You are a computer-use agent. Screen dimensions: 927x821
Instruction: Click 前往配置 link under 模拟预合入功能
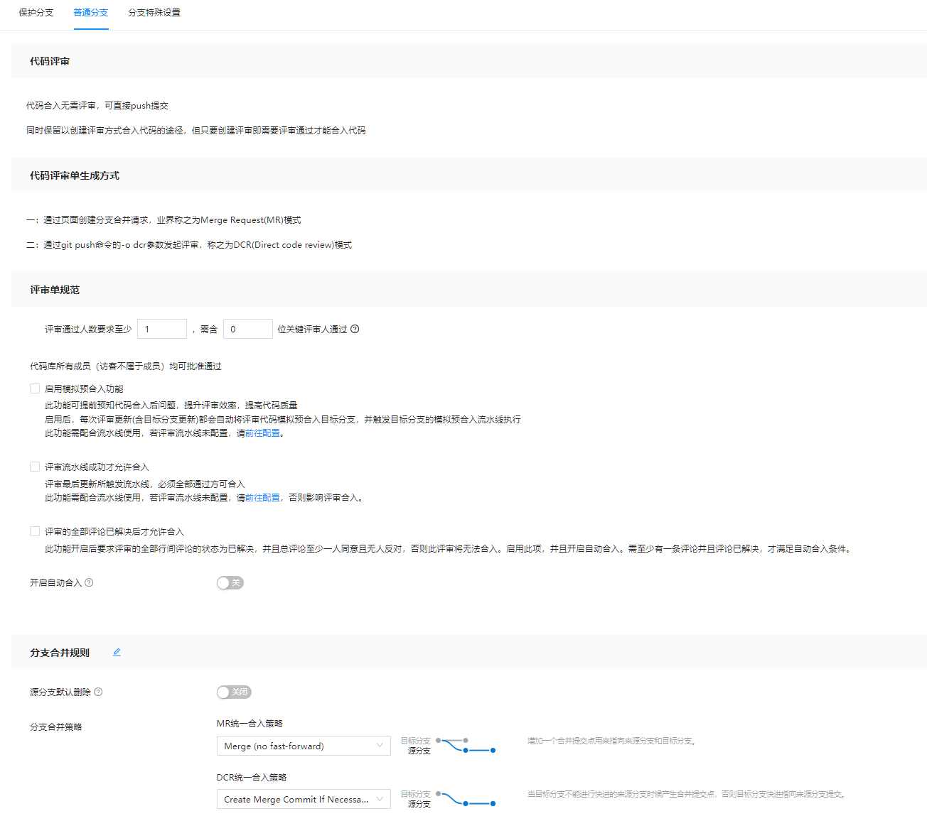(x=262, y=433)
